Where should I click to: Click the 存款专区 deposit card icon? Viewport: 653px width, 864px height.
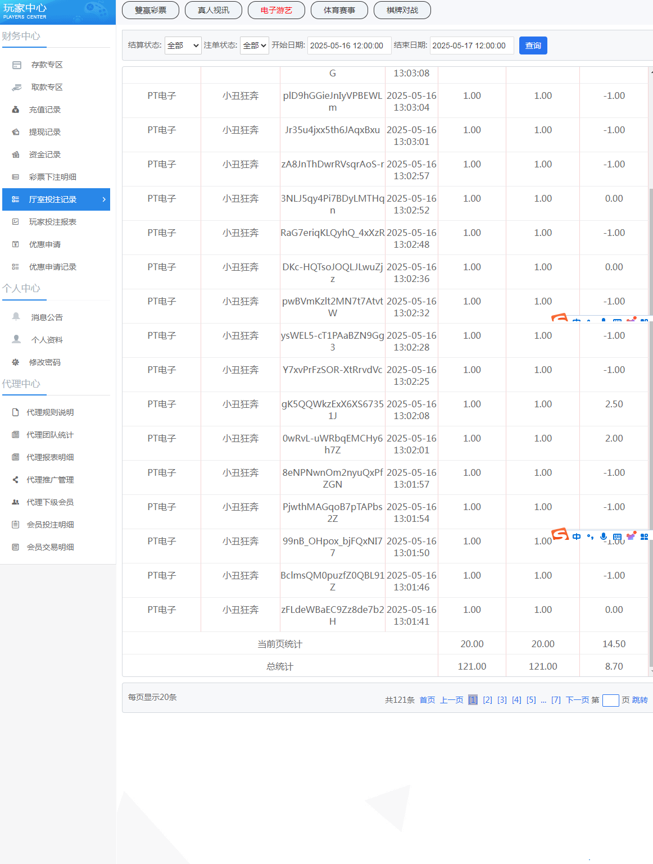tap(17, 65)
